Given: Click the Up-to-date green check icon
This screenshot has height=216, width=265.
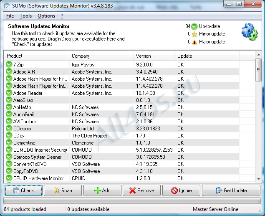Looking at the screenshot, I should point(194,26).
